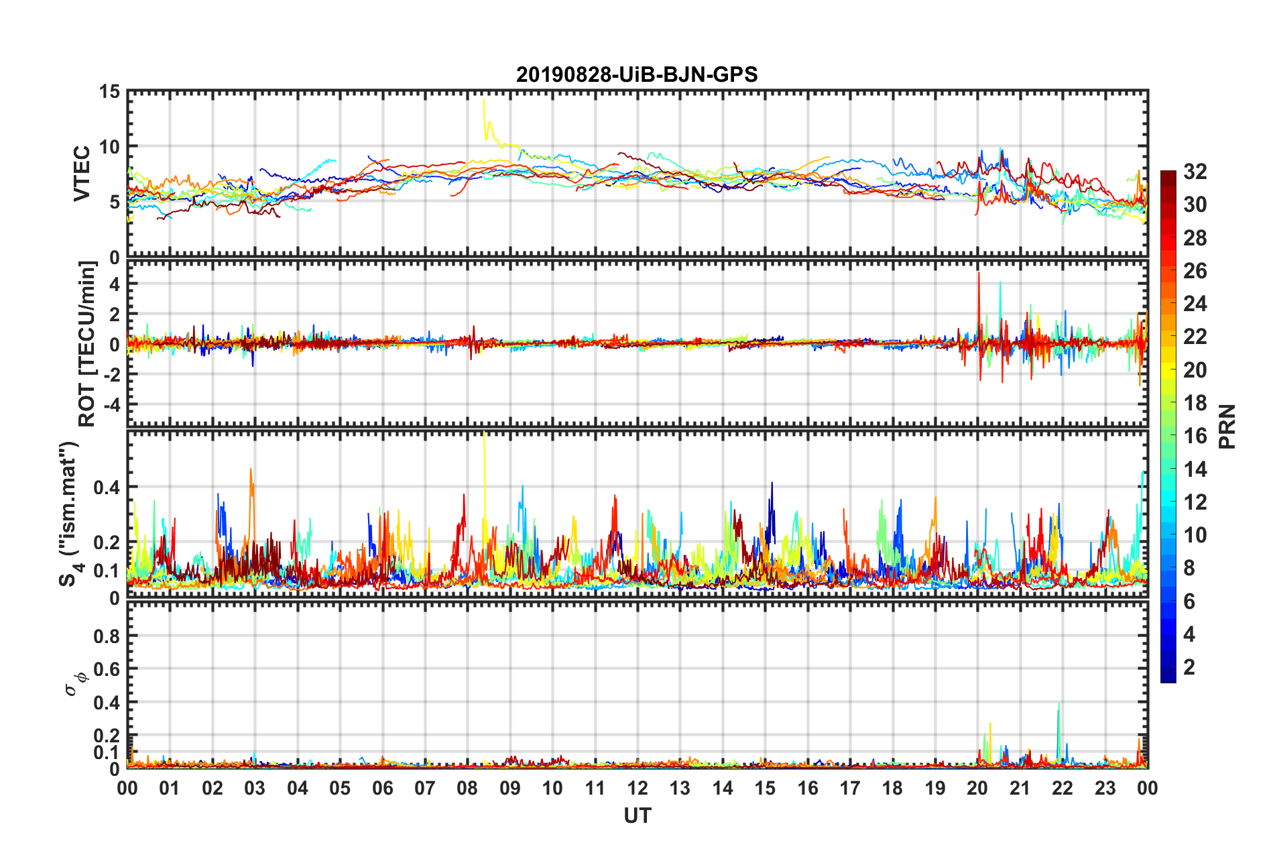Click the S4 ("ism.mat") axis label

tap(70, 514)
